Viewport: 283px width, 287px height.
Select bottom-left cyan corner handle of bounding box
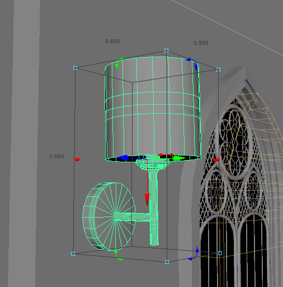(73, 253)
